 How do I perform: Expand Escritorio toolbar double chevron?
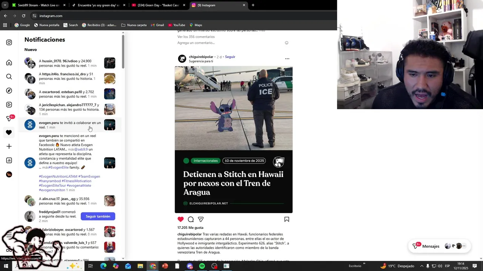[x=364, y=264]
